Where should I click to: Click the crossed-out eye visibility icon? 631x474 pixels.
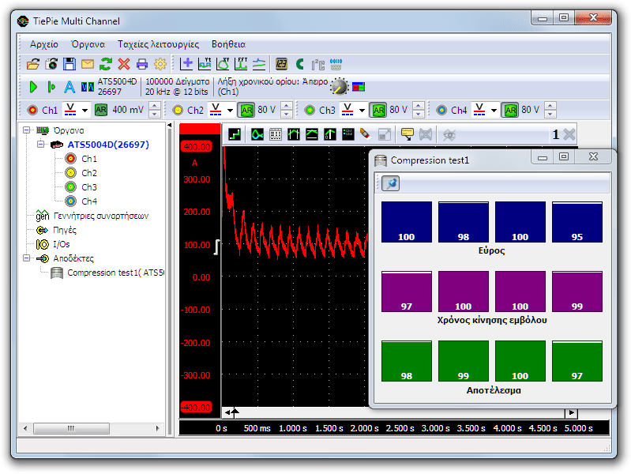click(x=449, y=134)
